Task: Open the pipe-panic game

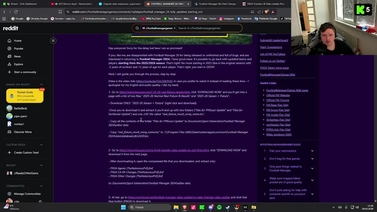Action: (x=20, y=116)
